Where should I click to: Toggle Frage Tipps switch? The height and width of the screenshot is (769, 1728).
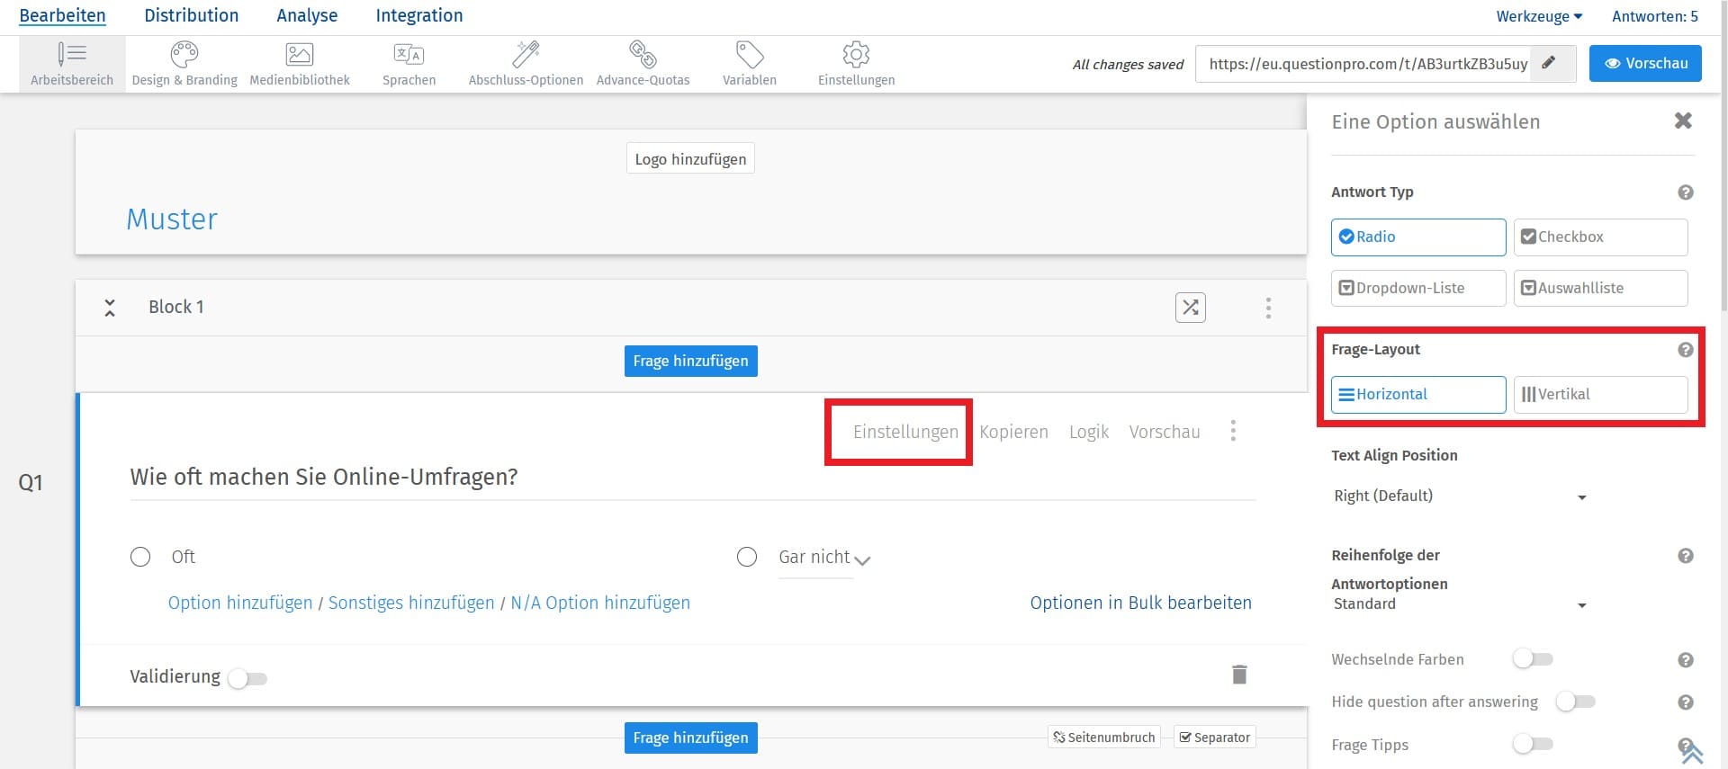point(1533,744)
